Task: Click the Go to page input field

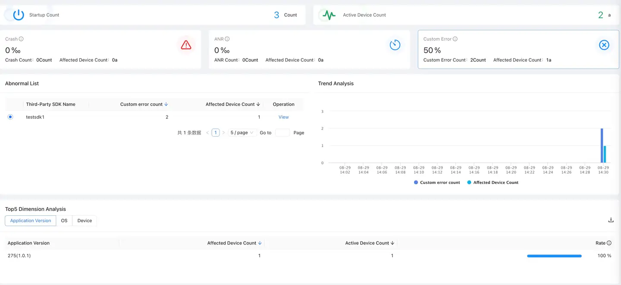Action: click(x=282, y=133)
